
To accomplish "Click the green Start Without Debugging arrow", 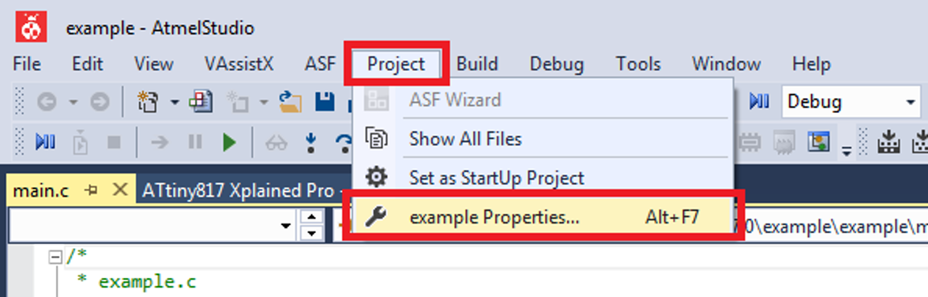I will pyautogui.click(x=229, y=142).
